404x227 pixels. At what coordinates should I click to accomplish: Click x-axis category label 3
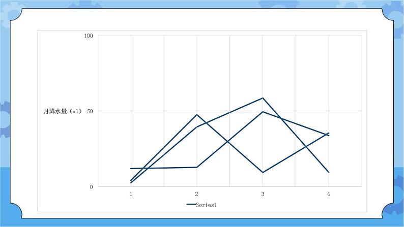pyautogui.click(x=263, y=194)
